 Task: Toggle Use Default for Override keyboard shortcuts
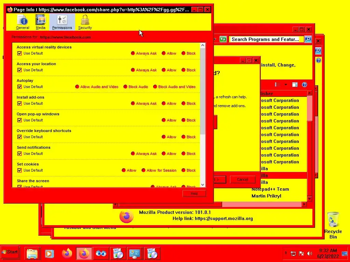(x=19, y=137)
